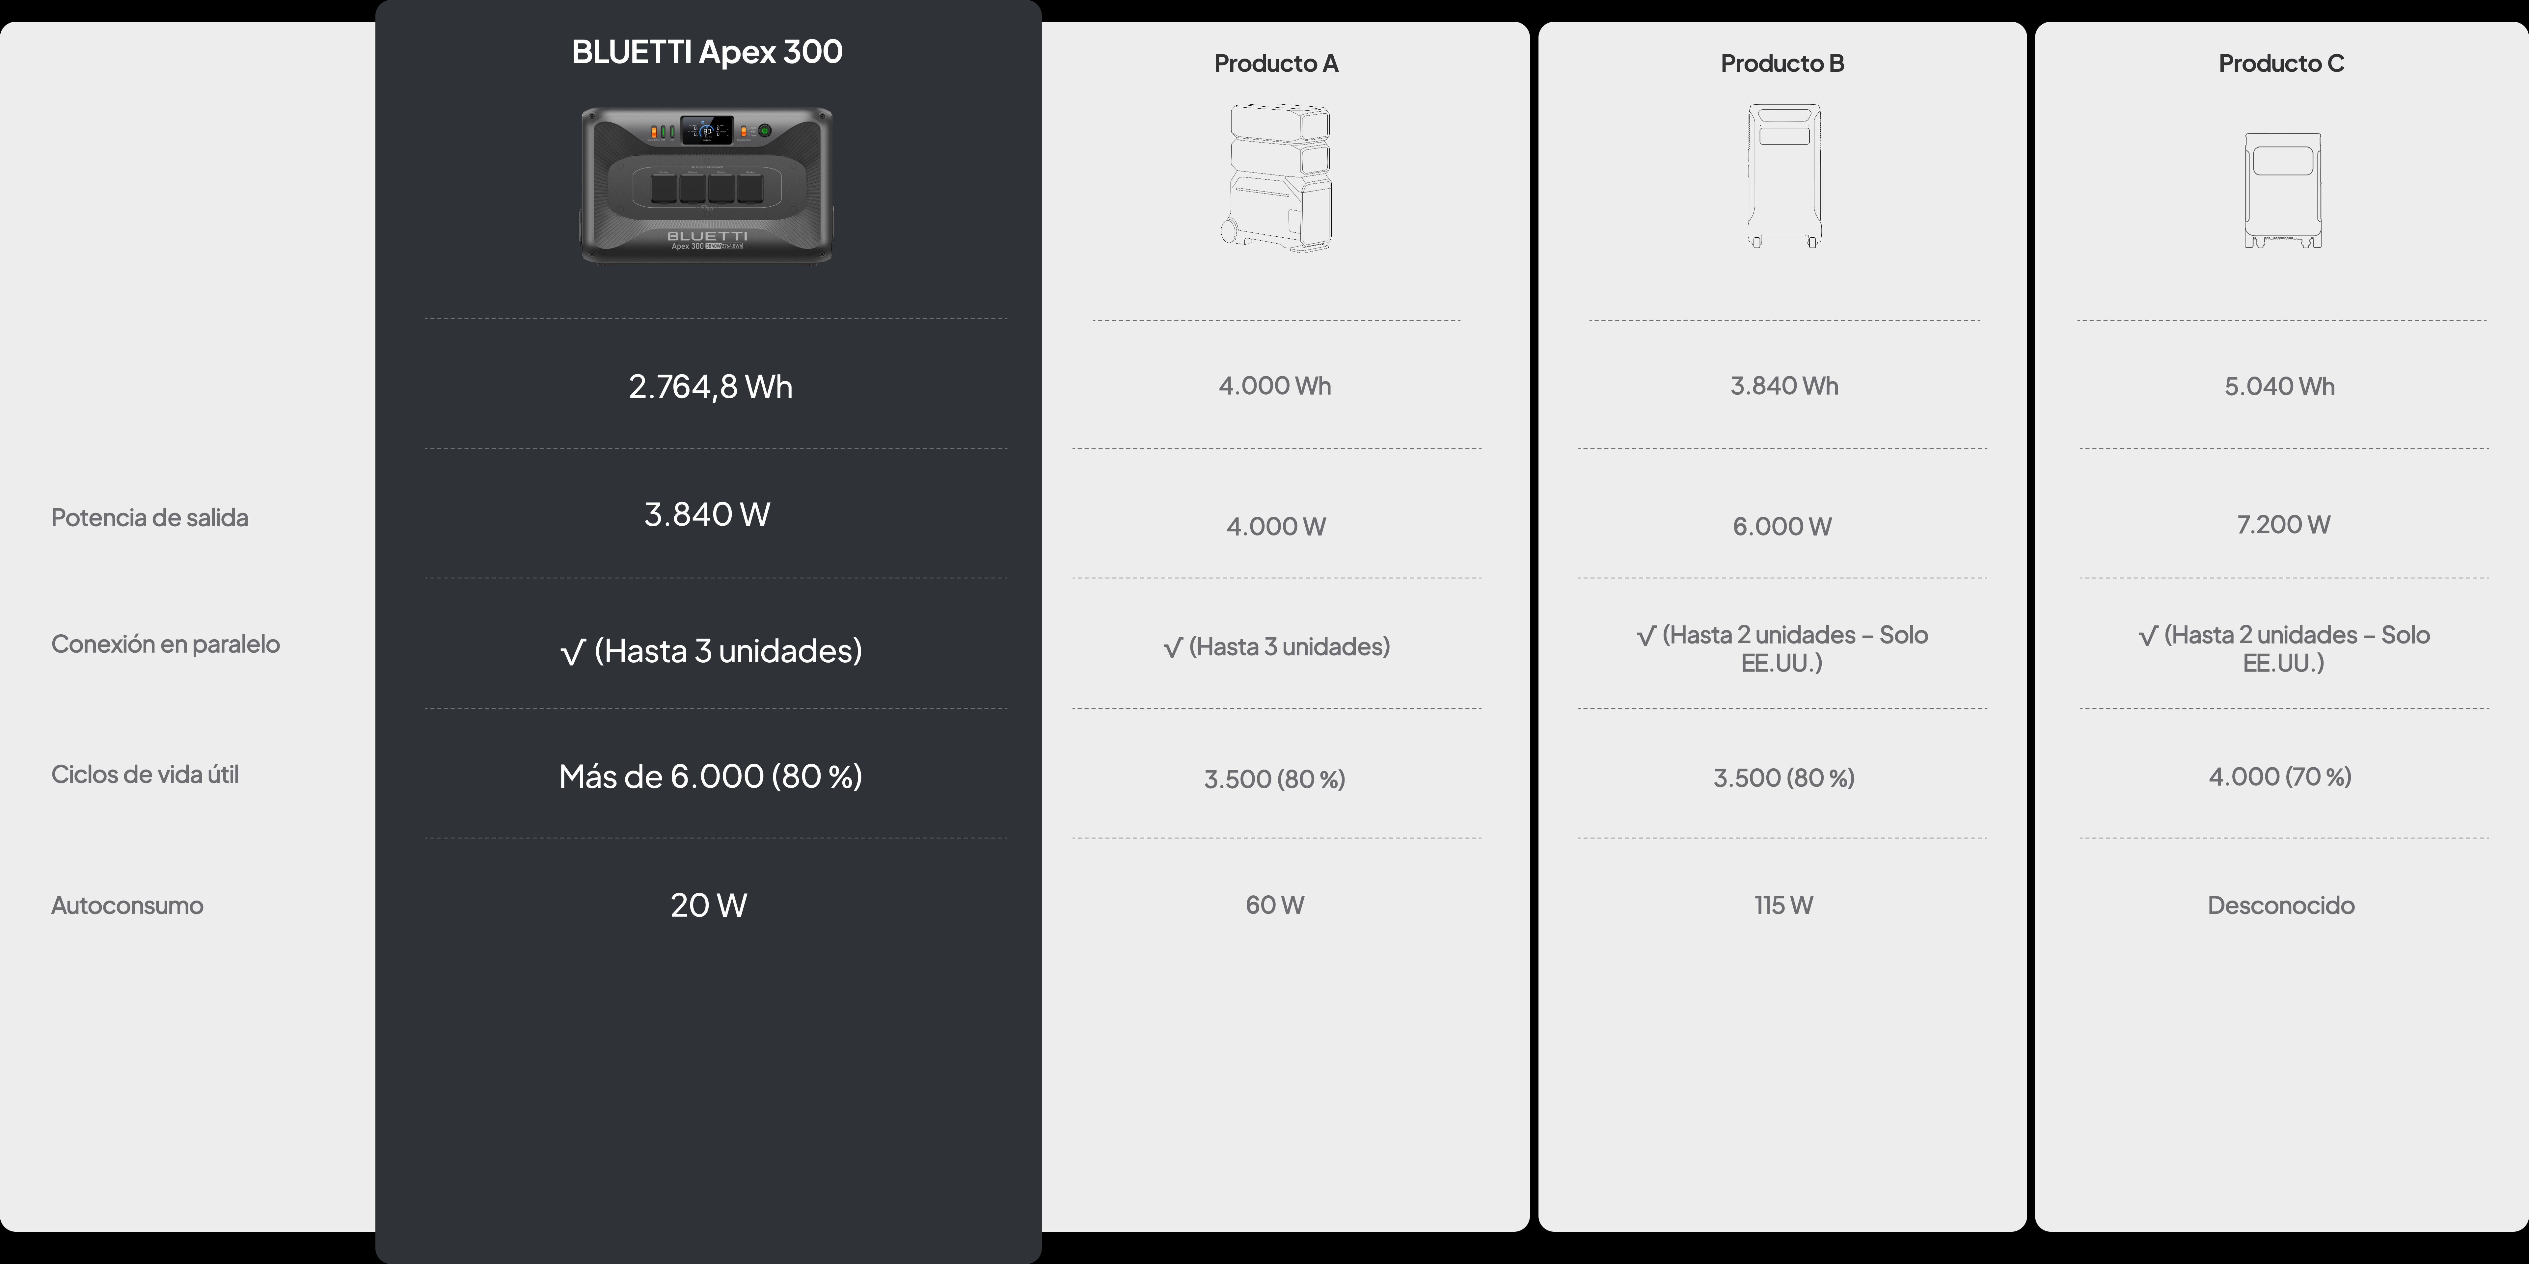Click the Conexión en paralelo row label

165,644
